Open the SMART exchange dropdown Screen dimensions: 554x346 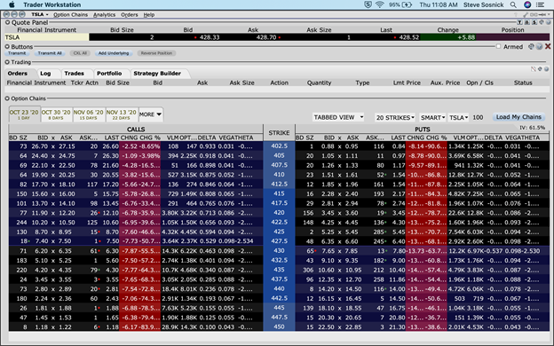pyautogui.click(x=432, y=117)
